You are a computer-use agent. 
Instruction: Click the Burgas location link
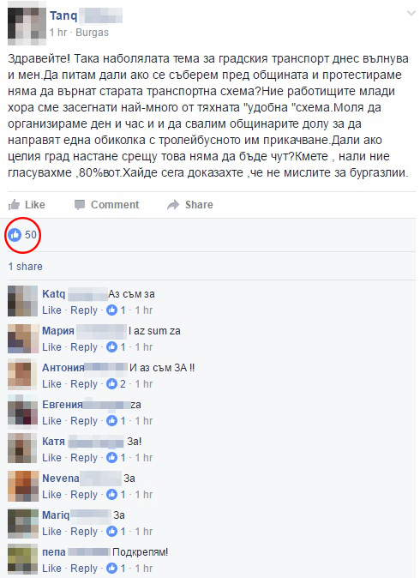click(x=92, y=33)
